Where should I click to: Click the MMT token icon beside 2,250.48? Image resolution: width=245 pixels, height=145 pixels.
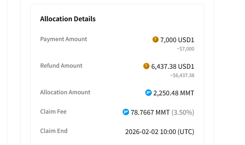pyautogui.click(x=149, y=93)
